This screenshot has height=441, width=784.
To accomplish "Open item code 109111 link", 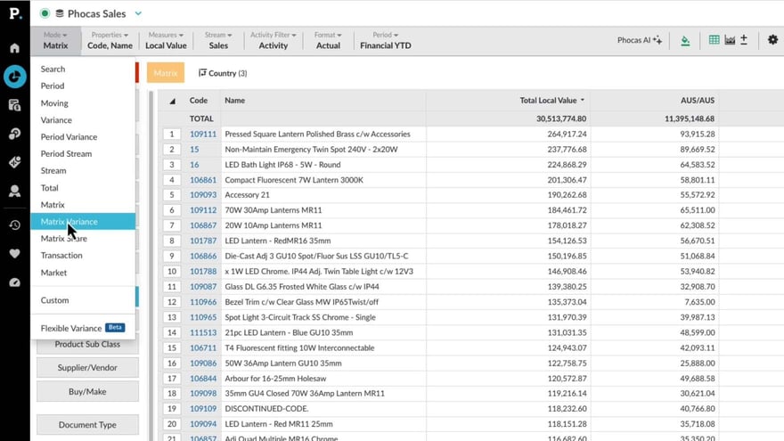I will [x=203, y=135].
